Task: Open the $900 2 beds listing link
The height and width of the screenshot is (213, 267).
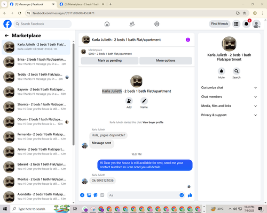Action: point(110,54)
